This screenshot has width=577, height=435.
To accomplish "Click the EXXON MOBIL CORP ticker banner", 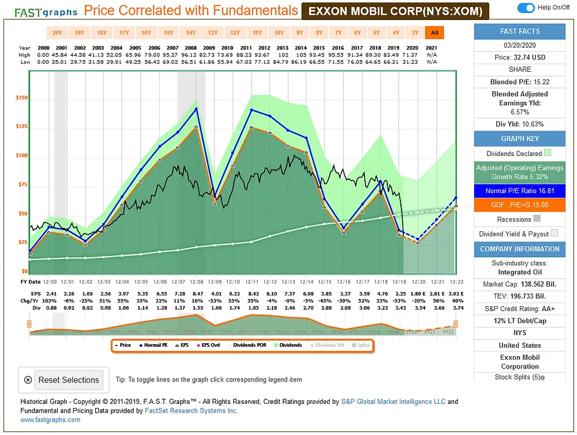I will point(395,11).
